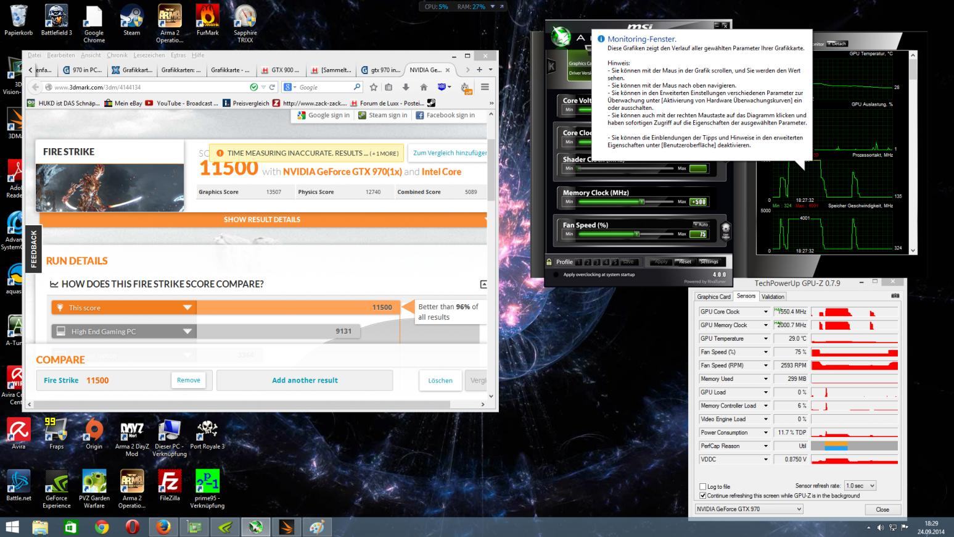Image resolution: width=954 pixels, height=537 pixels.
Task: Reload the 3dmark page in Firefox
Action: tap(272, 87)
